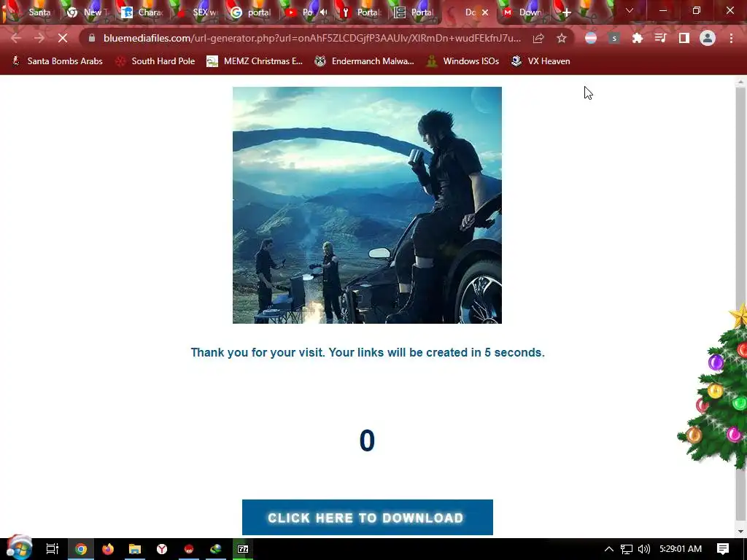747x560 pixels.
Task: Switch to the Google portal tab
Action: pyautogui.click(x=251, y=12)
